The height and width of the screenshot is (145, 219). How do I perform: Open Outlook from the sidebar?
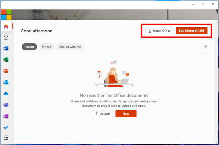[x=6, y=82]
